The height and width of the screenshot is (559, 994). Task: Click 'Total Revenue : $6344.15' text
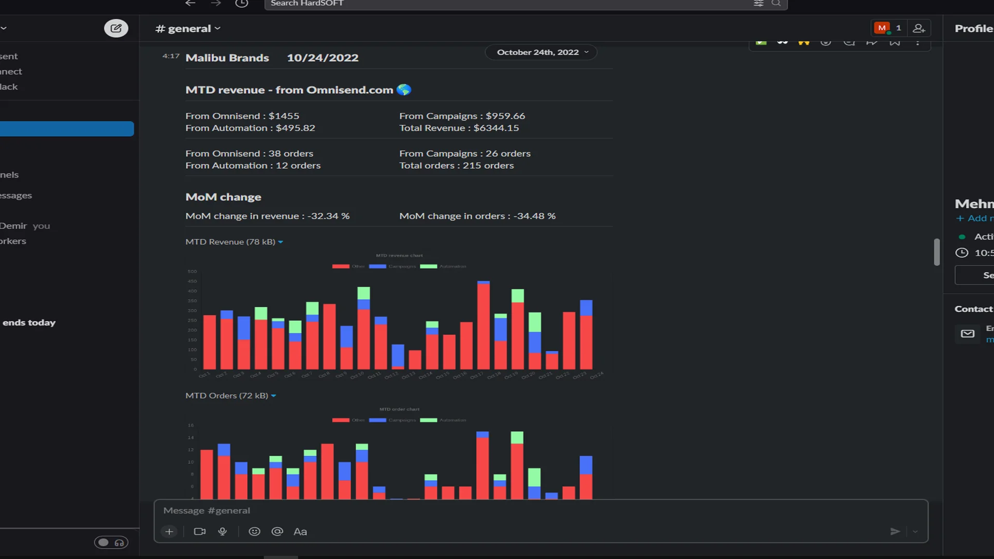459,128
